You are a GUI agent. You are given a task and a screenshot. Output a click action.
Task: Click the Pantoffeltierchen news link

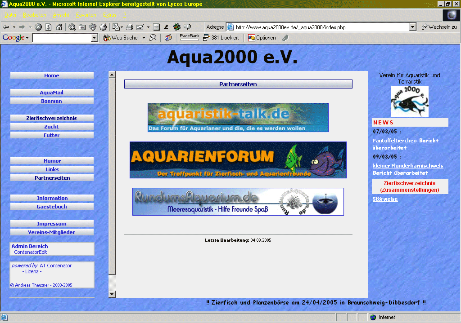(x=394, y=141)
